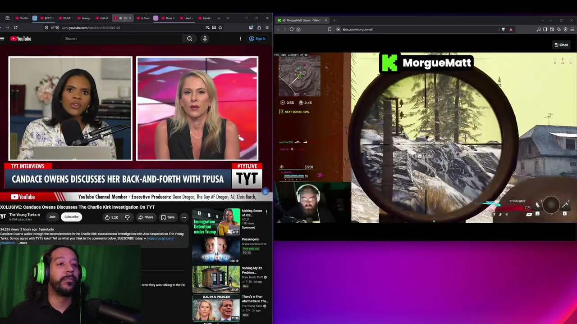The width and height of the screenshot is (577, 324).
Task: Click the back arrow in the Kick window
Action: (278, 29)
